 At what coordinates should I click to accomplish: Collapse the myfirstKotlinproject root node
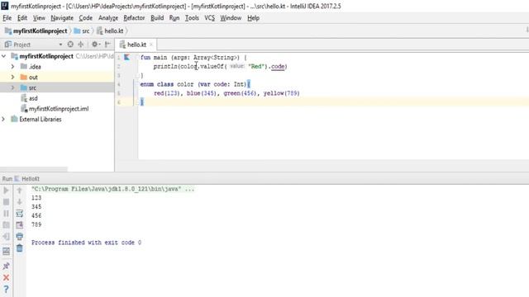coord(3,56)
